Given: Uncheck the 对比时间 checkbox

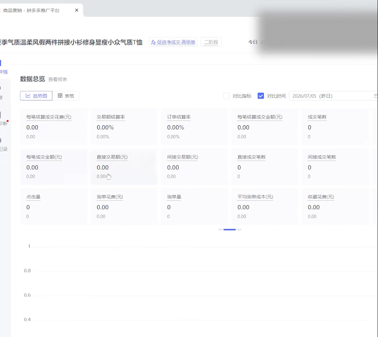Looking at the screenshot, I should (261, 96).
